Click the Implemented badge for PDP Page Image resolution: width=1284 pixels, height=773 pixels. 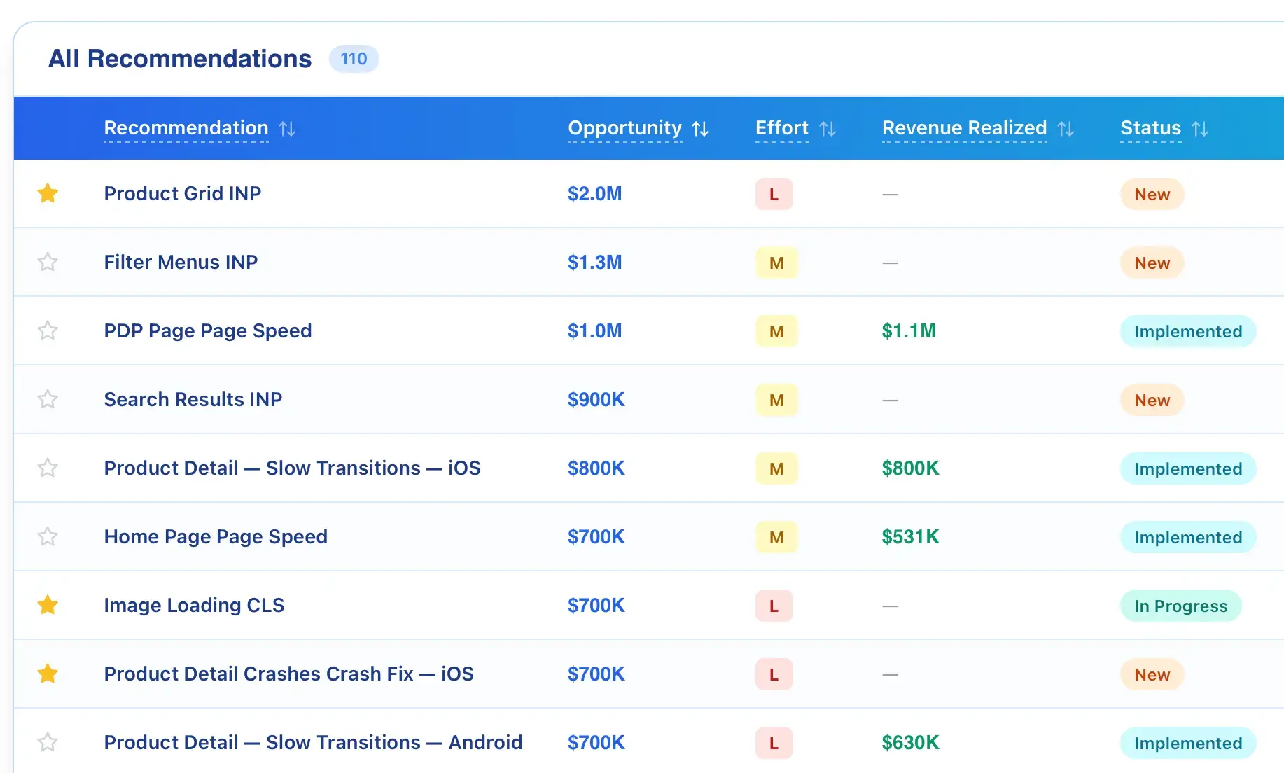(1188, 332)
